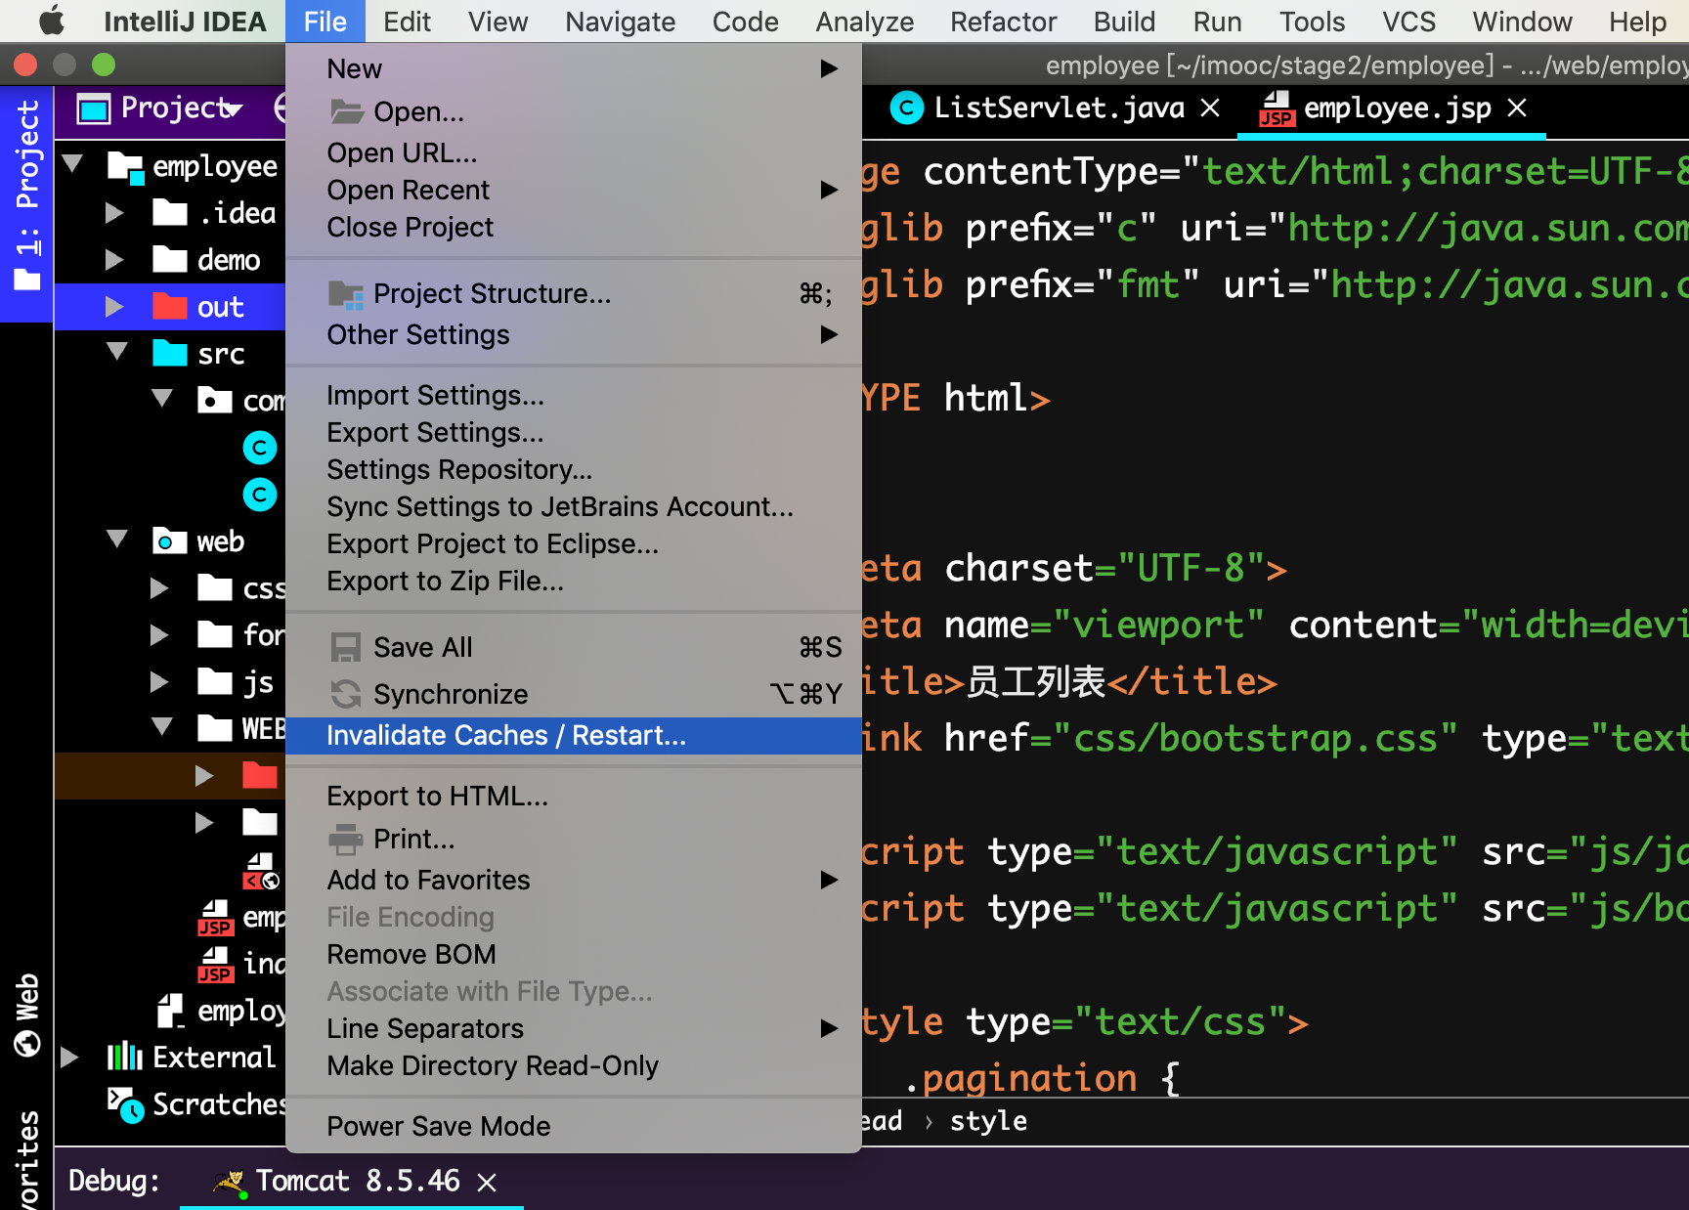Viewport: 1689px width, 1210px height.
Task: Open the Refactor menu
Action: (x=1003, y=21)
